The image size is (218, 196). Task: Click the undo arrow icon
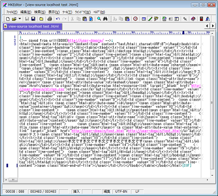pos(58,19)
